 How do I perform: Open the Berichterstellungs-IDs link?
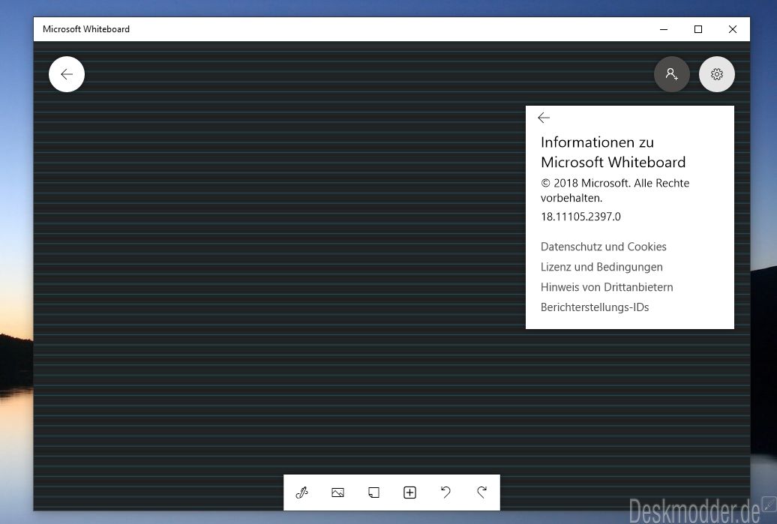coord(595,307)
